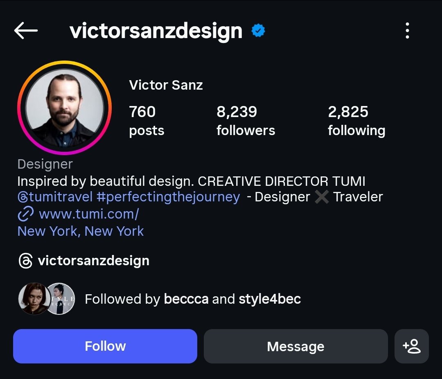
Task: View the 2,825 following list
Action: pyautogui.click(x=356, y=120)
